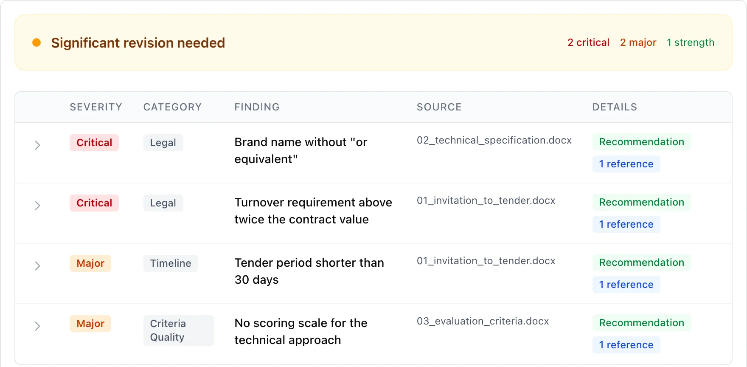
Task: Click the orange status dot in the banner
Action: [x=37, y=42]
